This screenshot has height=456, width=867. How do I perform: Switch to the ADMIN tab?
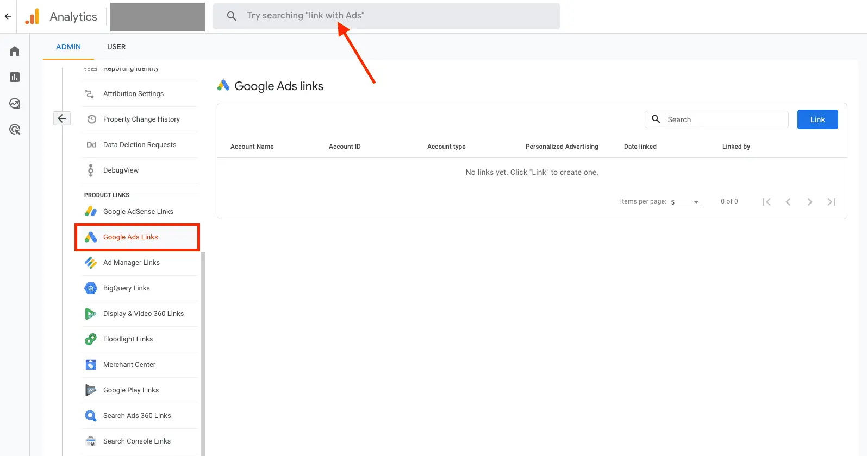pyautogui.click(x=68, y=47)
